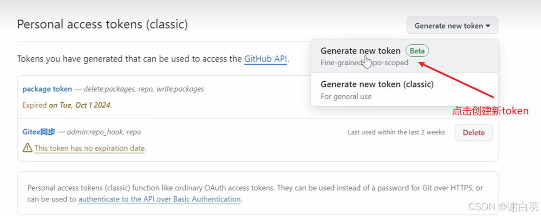Screen dimensions: 541x216
Task: Click 'This token has no expiration date' link
Action: (89, 148)
